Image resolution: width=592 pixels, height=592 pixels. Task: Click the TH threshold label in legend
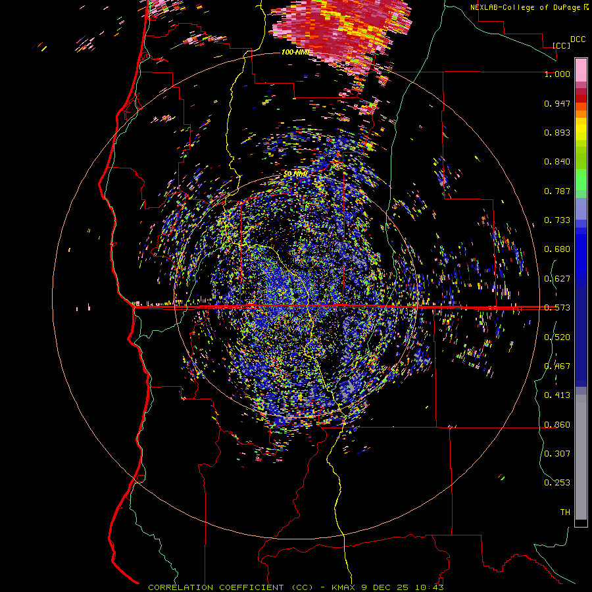click(565, 512)
